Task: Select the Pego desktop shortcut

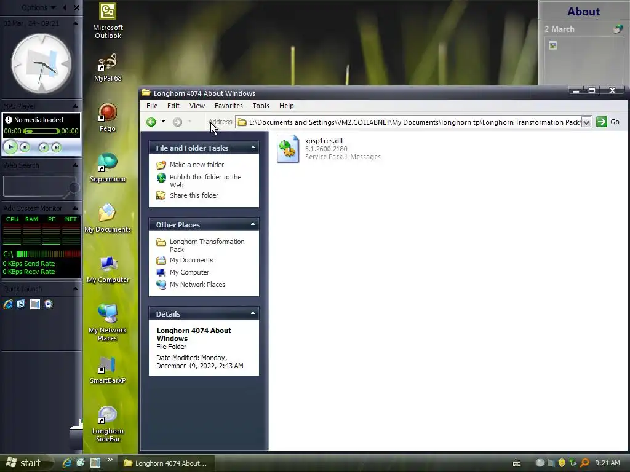Action: (x=108, y=117)
